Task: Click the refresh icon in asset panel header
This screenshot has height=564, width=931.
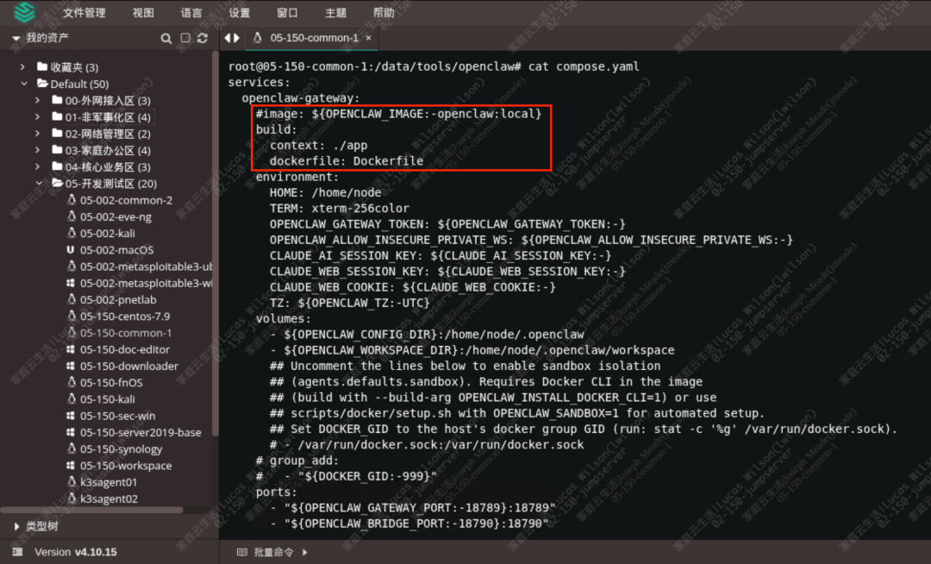Action: pos(203,39)
